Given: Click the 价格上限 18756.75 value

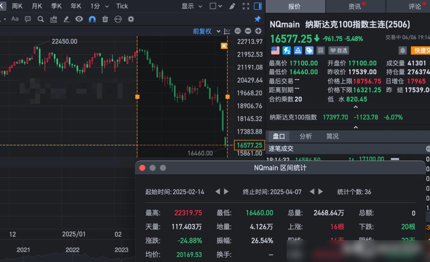Looking at the screenshot, I should click(367, 81).
